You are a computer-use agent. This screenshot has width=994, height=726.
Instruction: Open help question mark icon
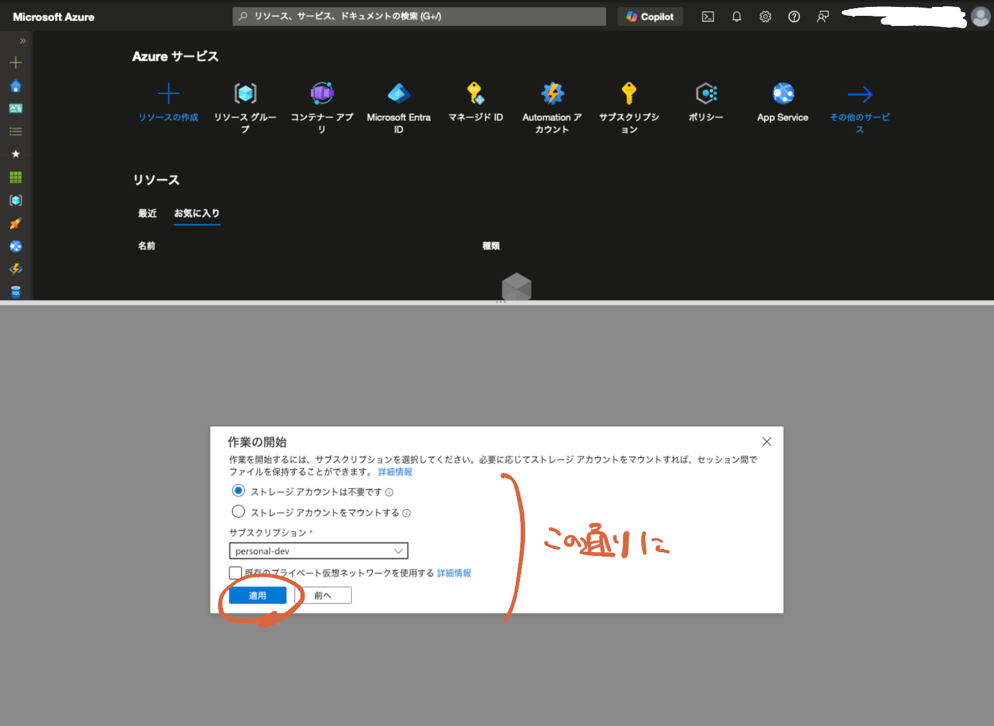[794, 17]
